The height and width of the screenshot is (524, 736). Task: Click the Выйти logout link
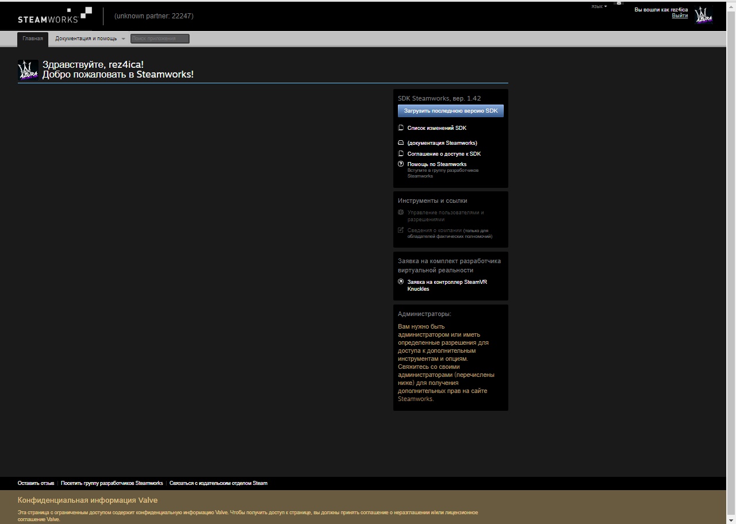(x=680, y=16)
